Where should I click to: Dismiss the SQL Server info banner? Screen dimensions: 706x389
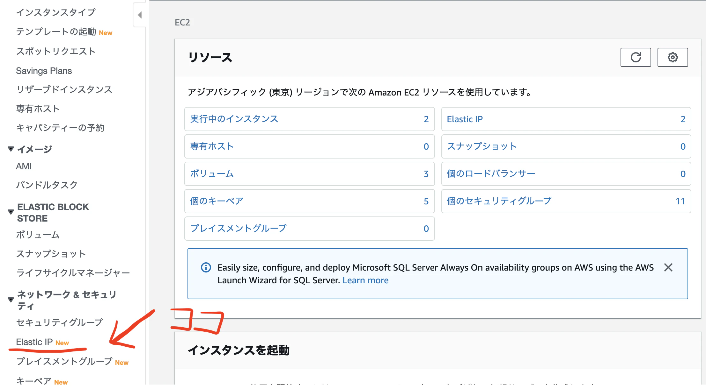coord(668,267)
